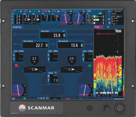This screenshot has width=136, height=117.
Task: Click the question mark help icon in the status bar
Action: pos(38,98)
